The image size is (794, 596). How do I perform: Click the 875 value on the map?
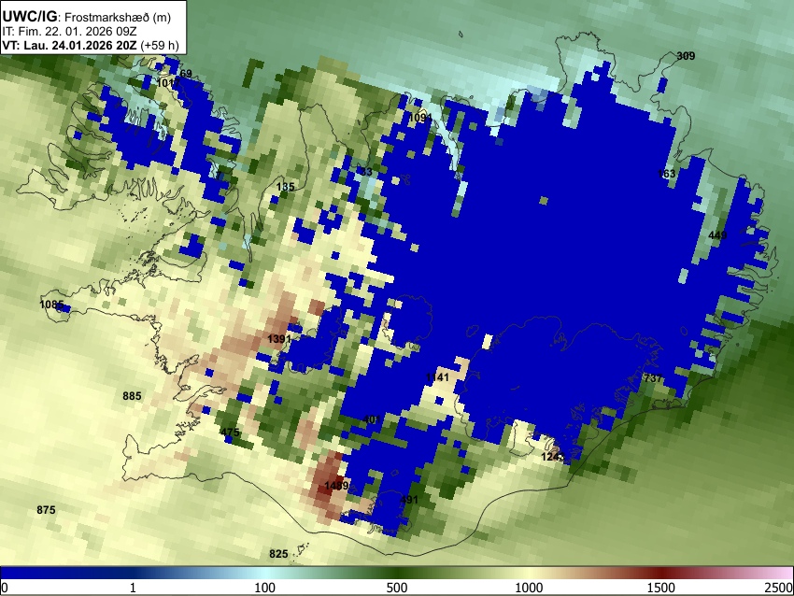click(x=46, y=510)
